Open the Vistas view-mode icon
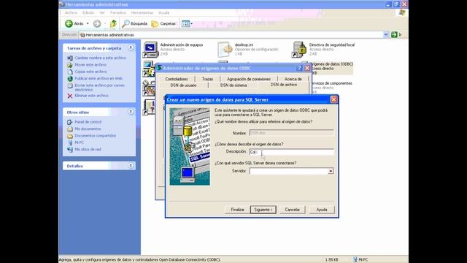 click(185, 23)
